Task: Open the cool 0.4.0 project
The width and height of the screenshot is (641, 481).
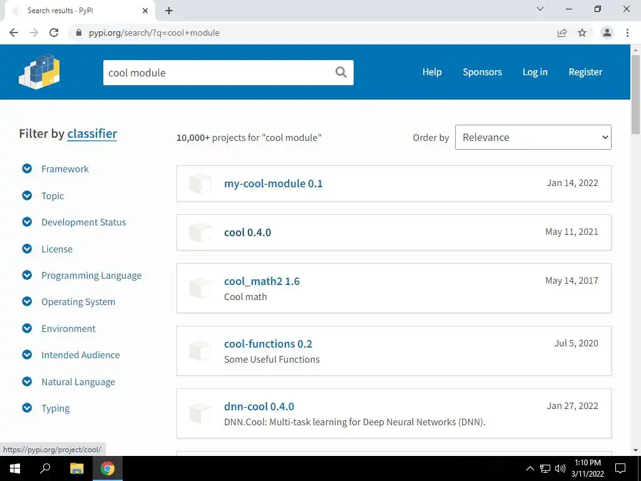Action: (247, 232)
